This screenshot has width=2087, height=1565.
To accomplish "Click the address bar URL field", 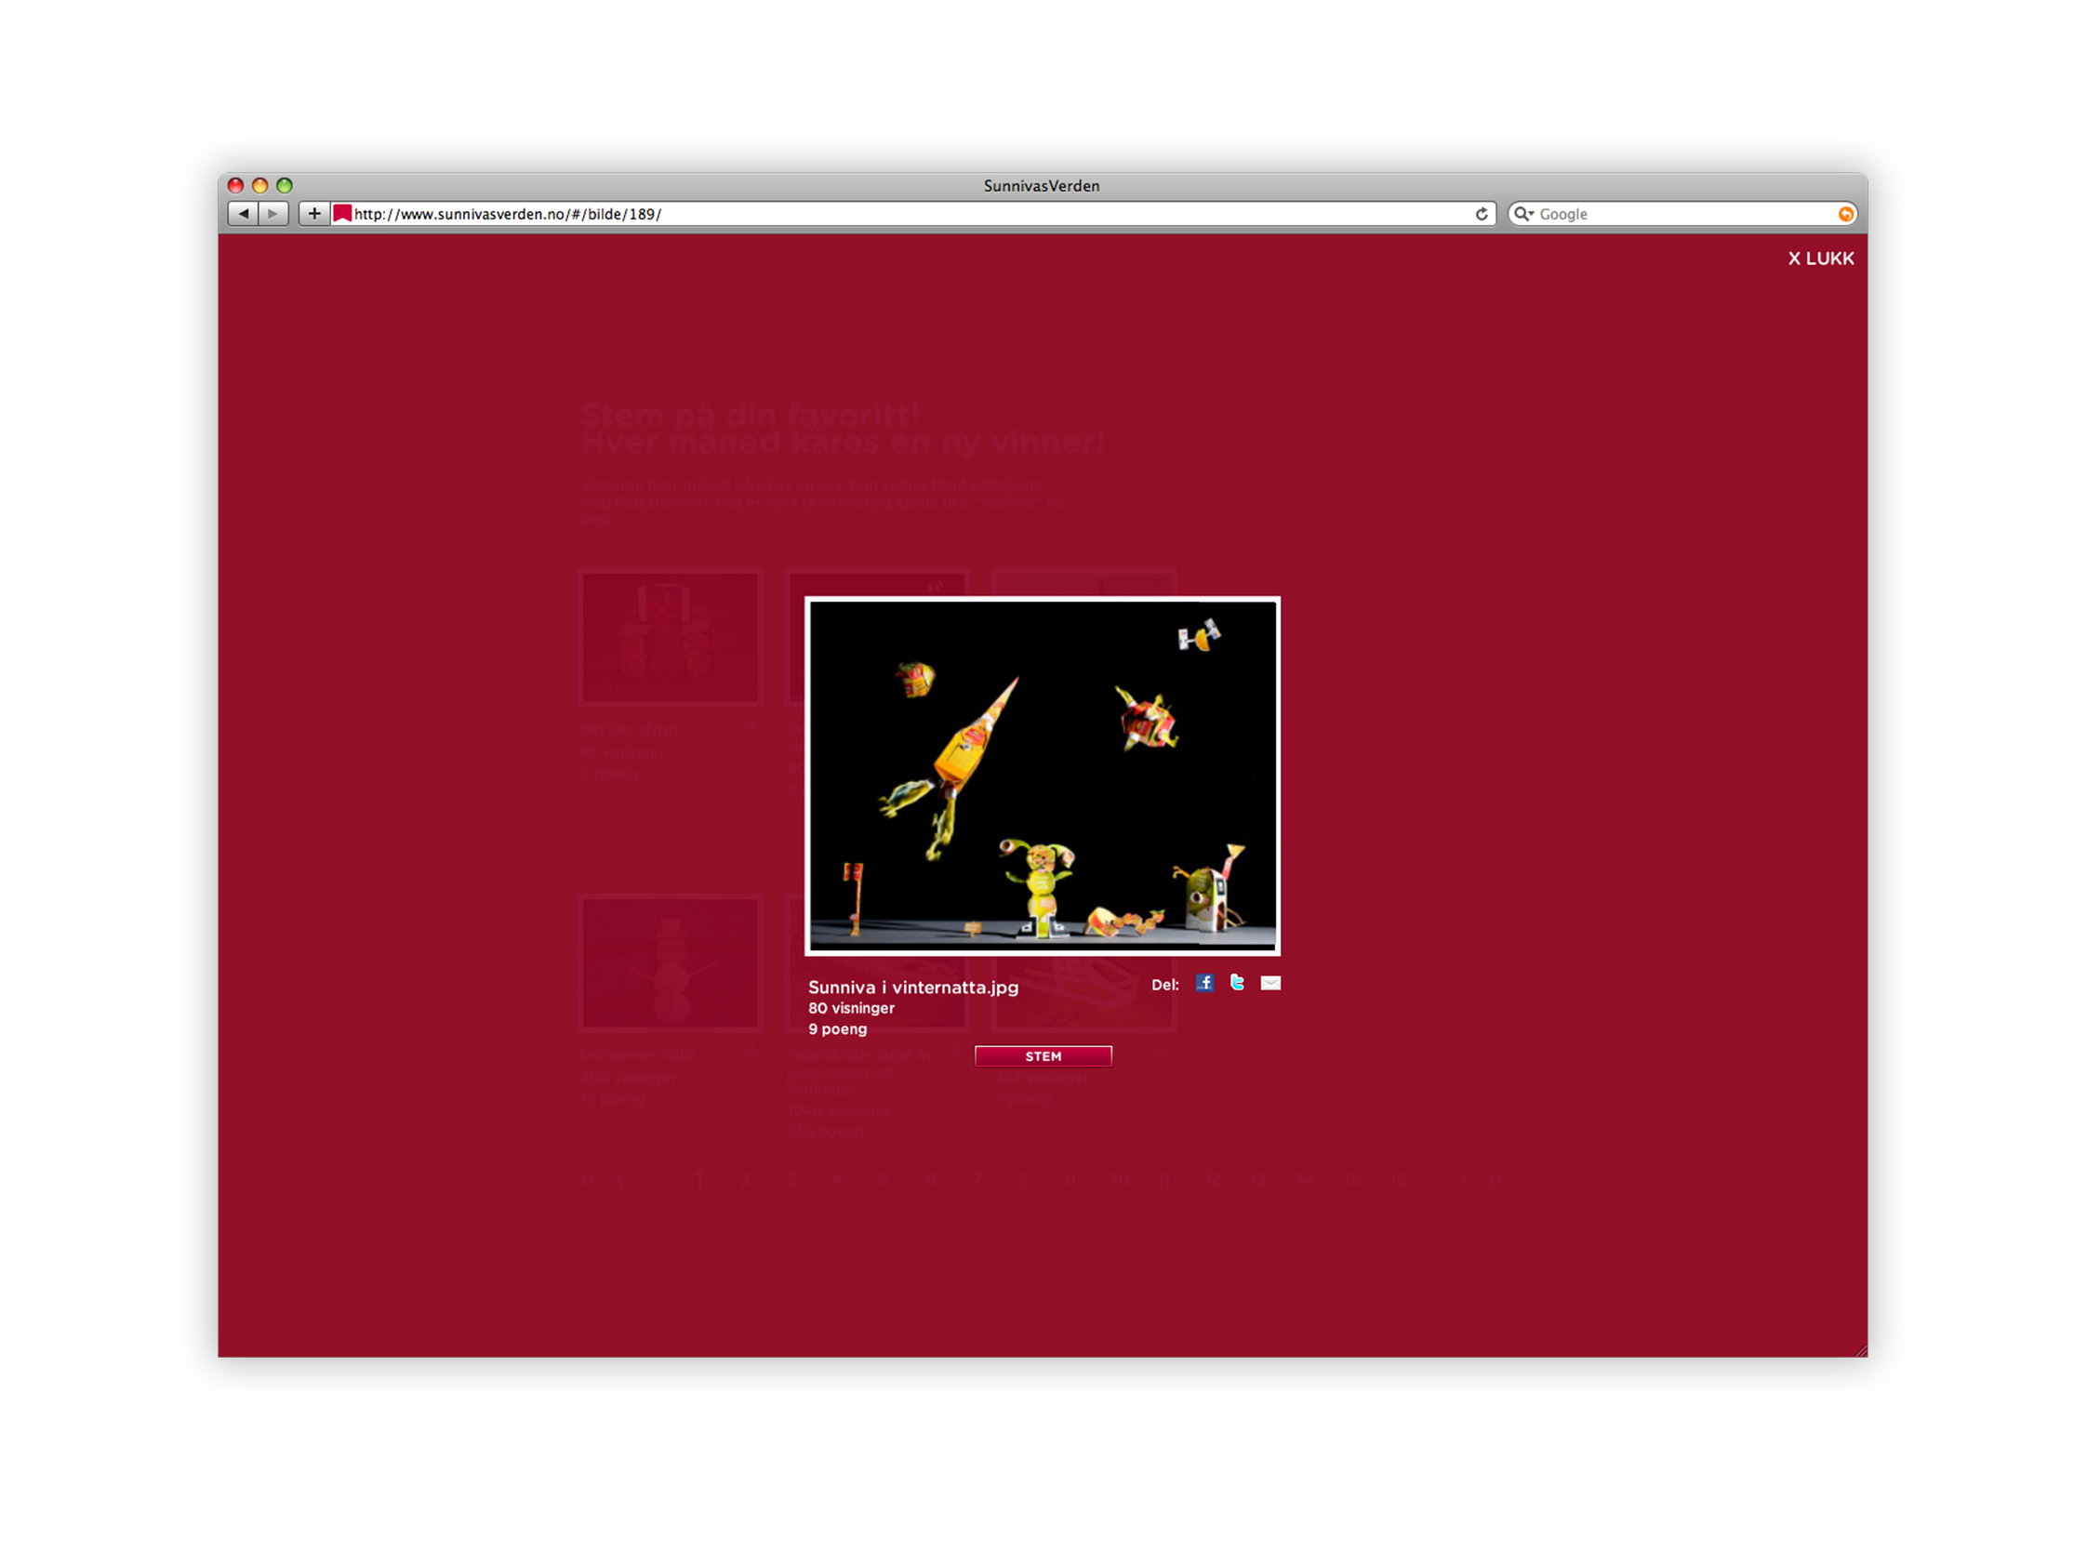I will coord(911,214).
